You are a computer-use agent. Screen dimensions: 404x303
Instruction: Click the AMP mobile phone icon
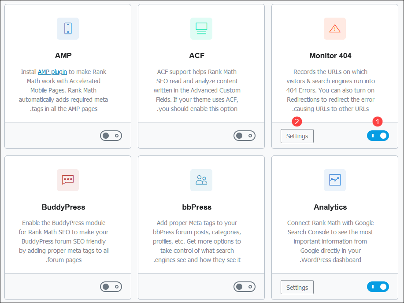(x=68, y=29)
